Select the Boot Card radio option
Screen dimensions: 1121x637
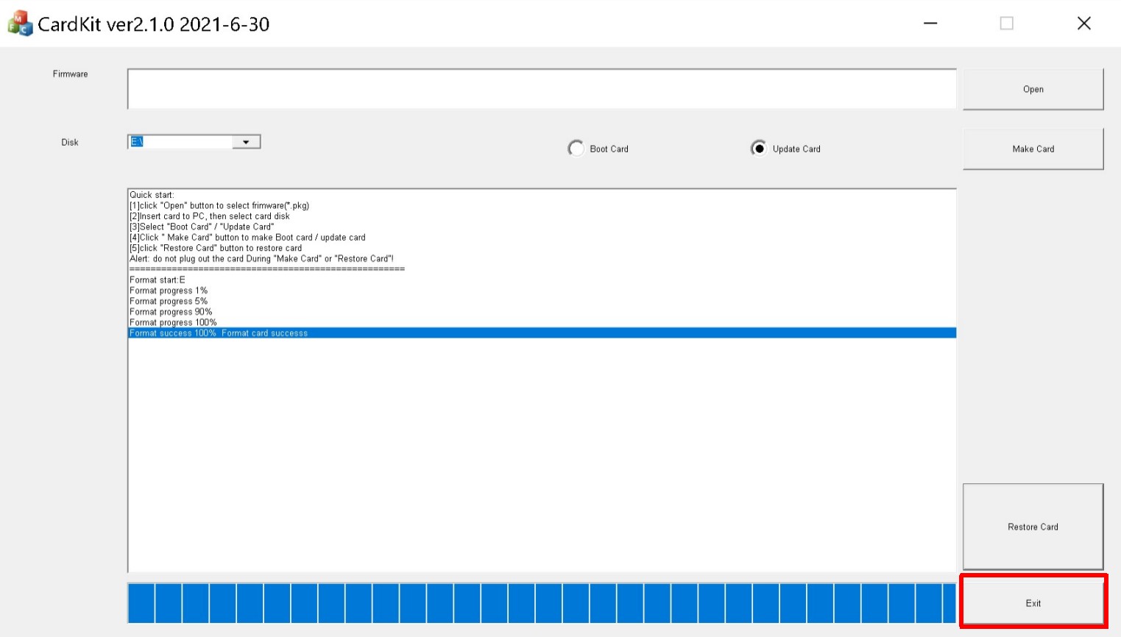pyautogui.click(x=576, y=149)
